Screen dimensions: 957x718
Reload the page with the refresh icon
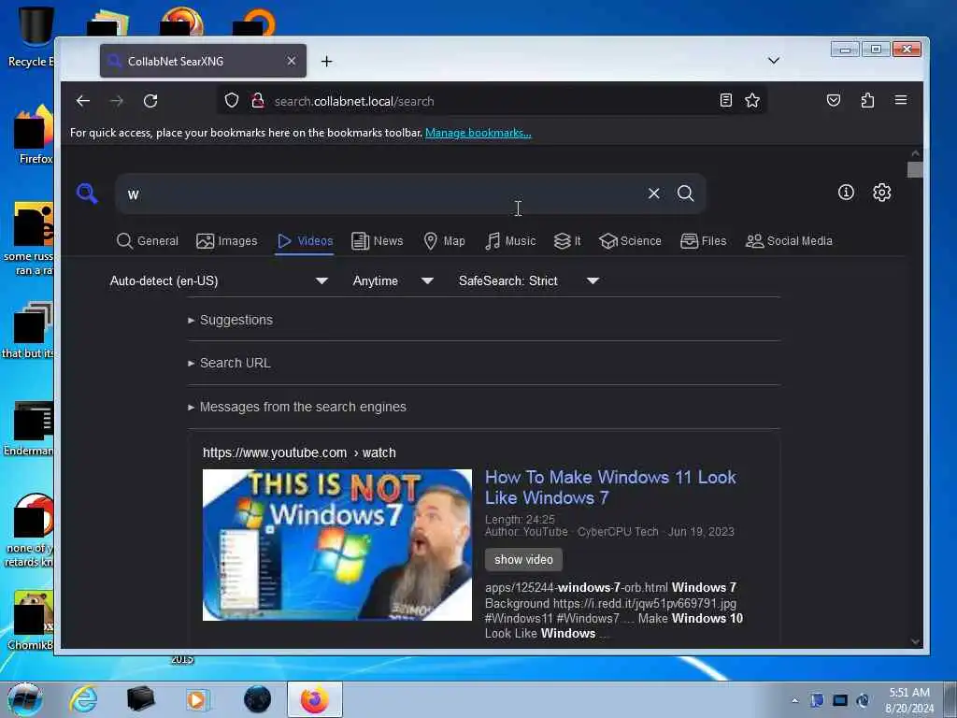pos(150,101)
